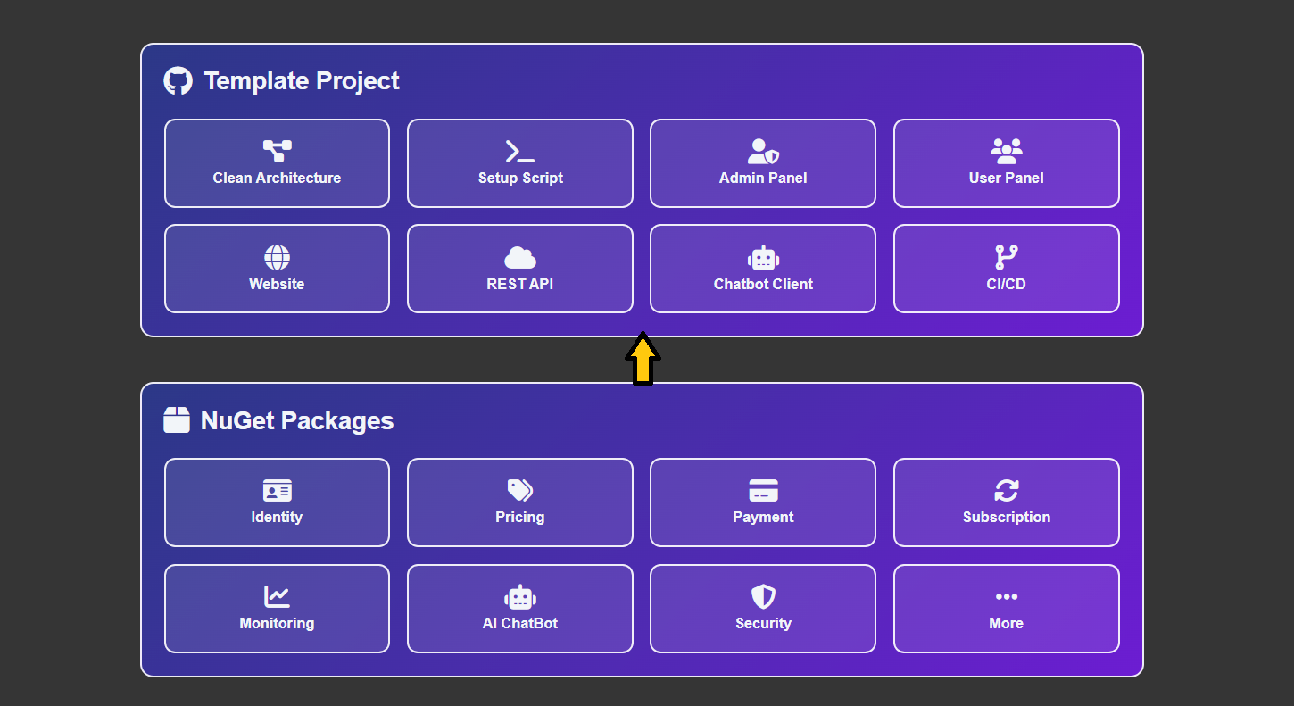Click the box icon beside NuGet Packages
The height and width of the screenshot is (706, 1294).
(x=177, y=420)
